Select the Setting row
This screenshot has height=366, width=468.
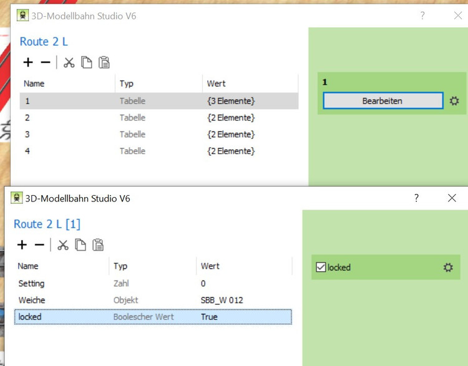coord(153,283)
